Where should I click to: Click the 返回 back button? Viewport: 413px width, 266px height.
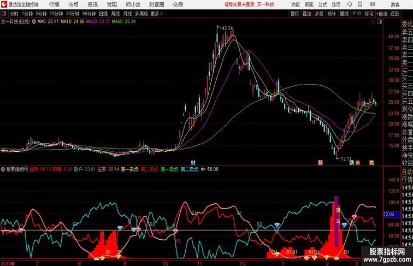[394, 14]
